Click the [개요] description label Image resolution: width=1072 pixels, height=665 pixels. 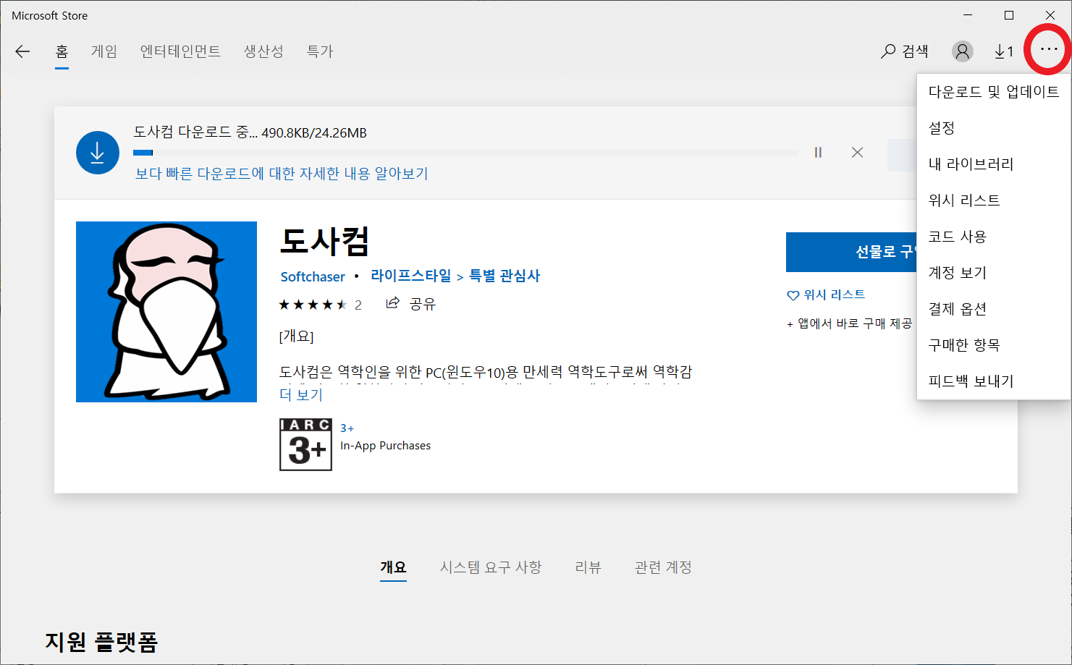[296, 336]
